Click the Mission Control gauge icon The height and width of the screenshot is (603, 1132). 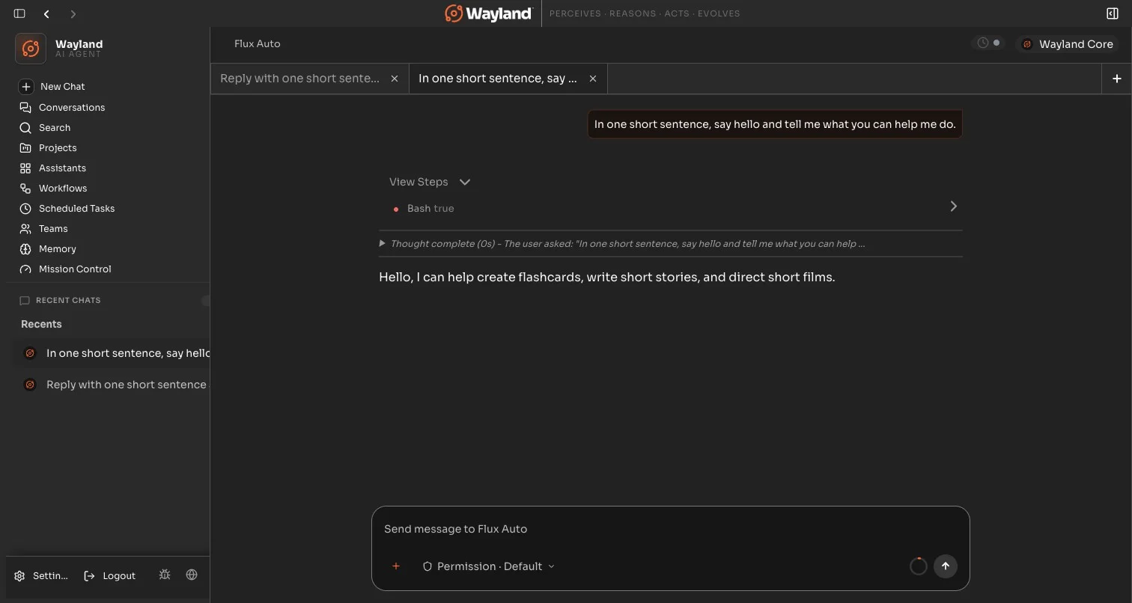point(25,269)
